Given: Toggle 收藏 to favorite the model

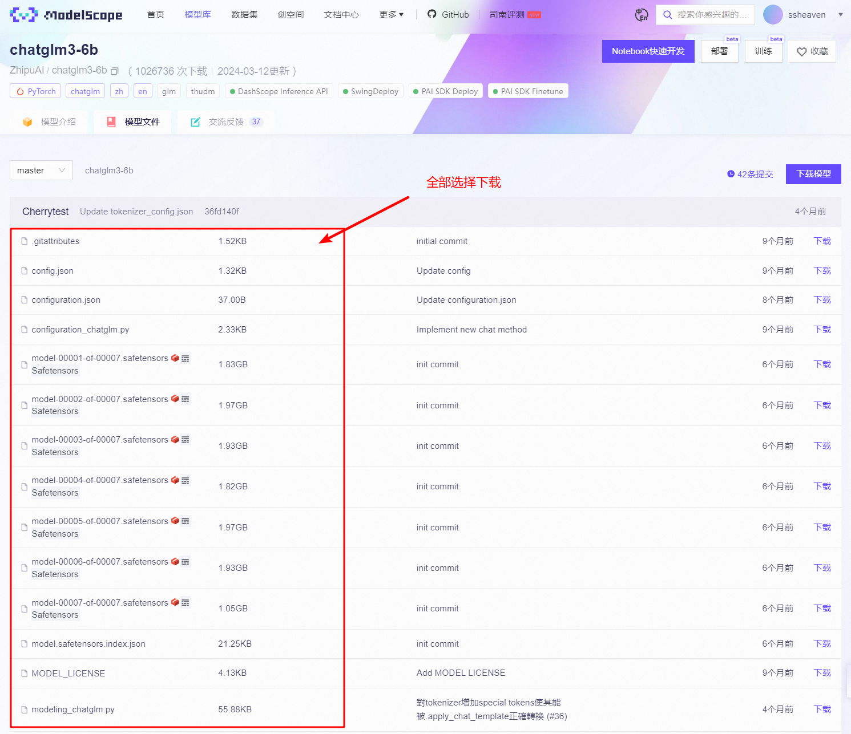Looking at the screenshot, I should point(812,51).
